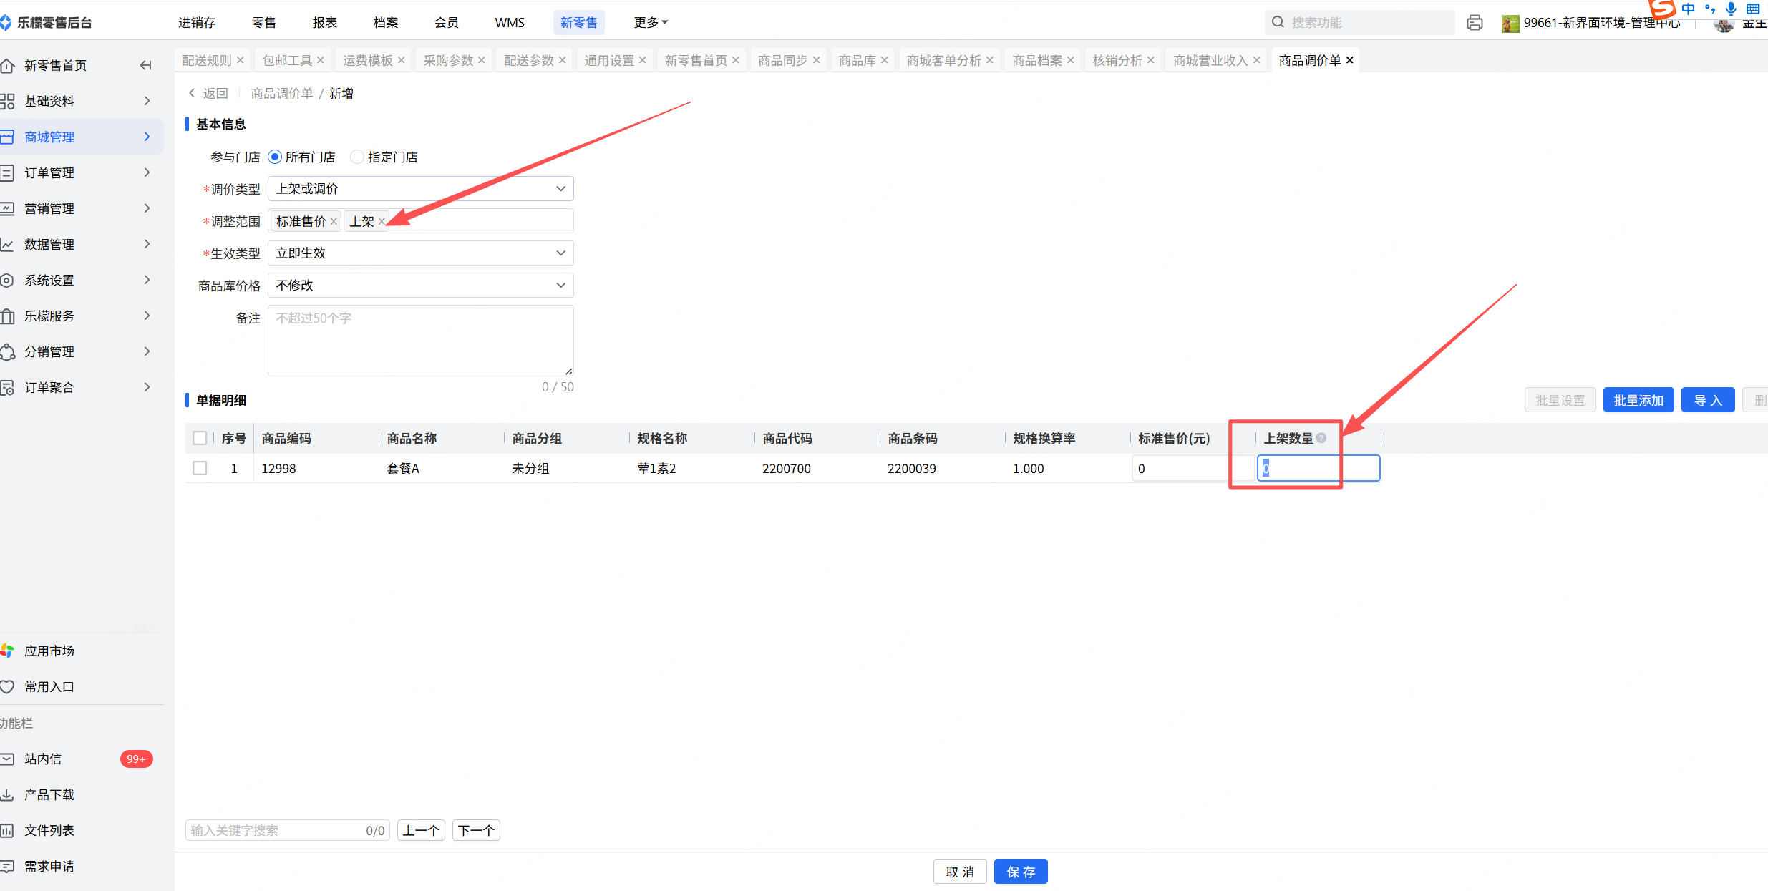Click the 保存 button

(x=1020, y=872)
